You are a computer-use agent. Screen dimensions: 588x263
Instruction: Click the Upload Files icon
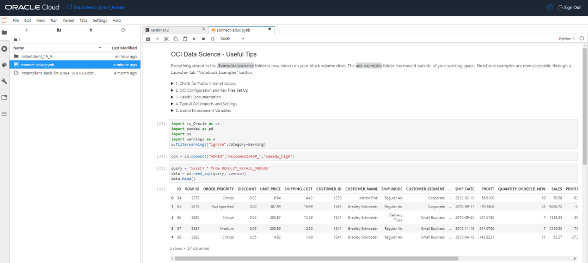(x=91, y=30)
